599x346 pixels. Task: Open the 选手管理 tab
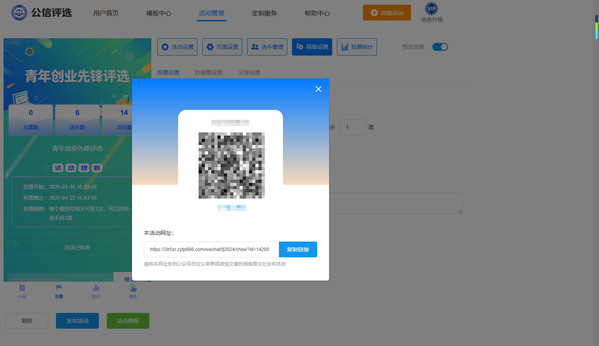tap(267, 47)
